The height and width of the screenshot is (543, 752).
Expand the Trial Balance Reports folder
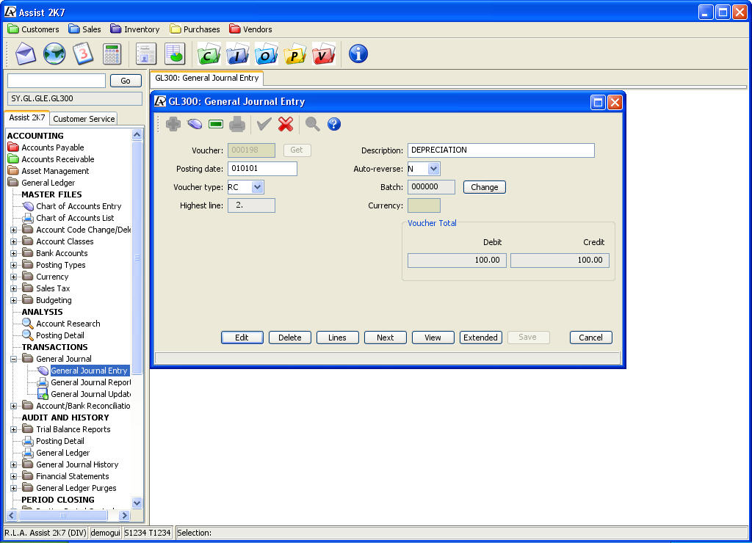[x=14, y=429]
